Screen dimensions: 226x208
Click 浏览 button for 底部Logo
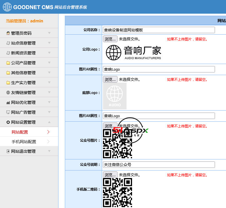tap(110, 79)
